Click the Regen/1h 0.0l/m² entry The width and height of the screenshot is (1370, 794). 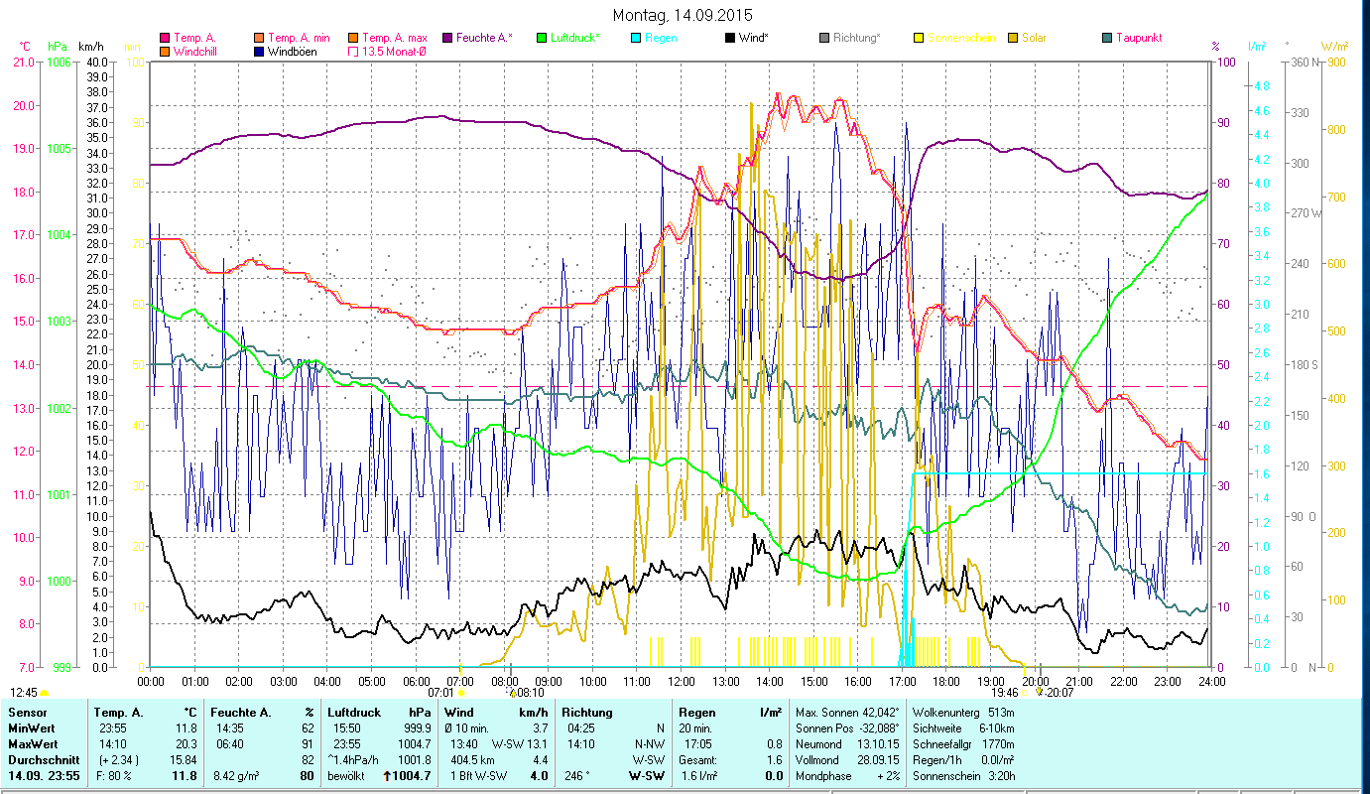click(x=963, y=759)
